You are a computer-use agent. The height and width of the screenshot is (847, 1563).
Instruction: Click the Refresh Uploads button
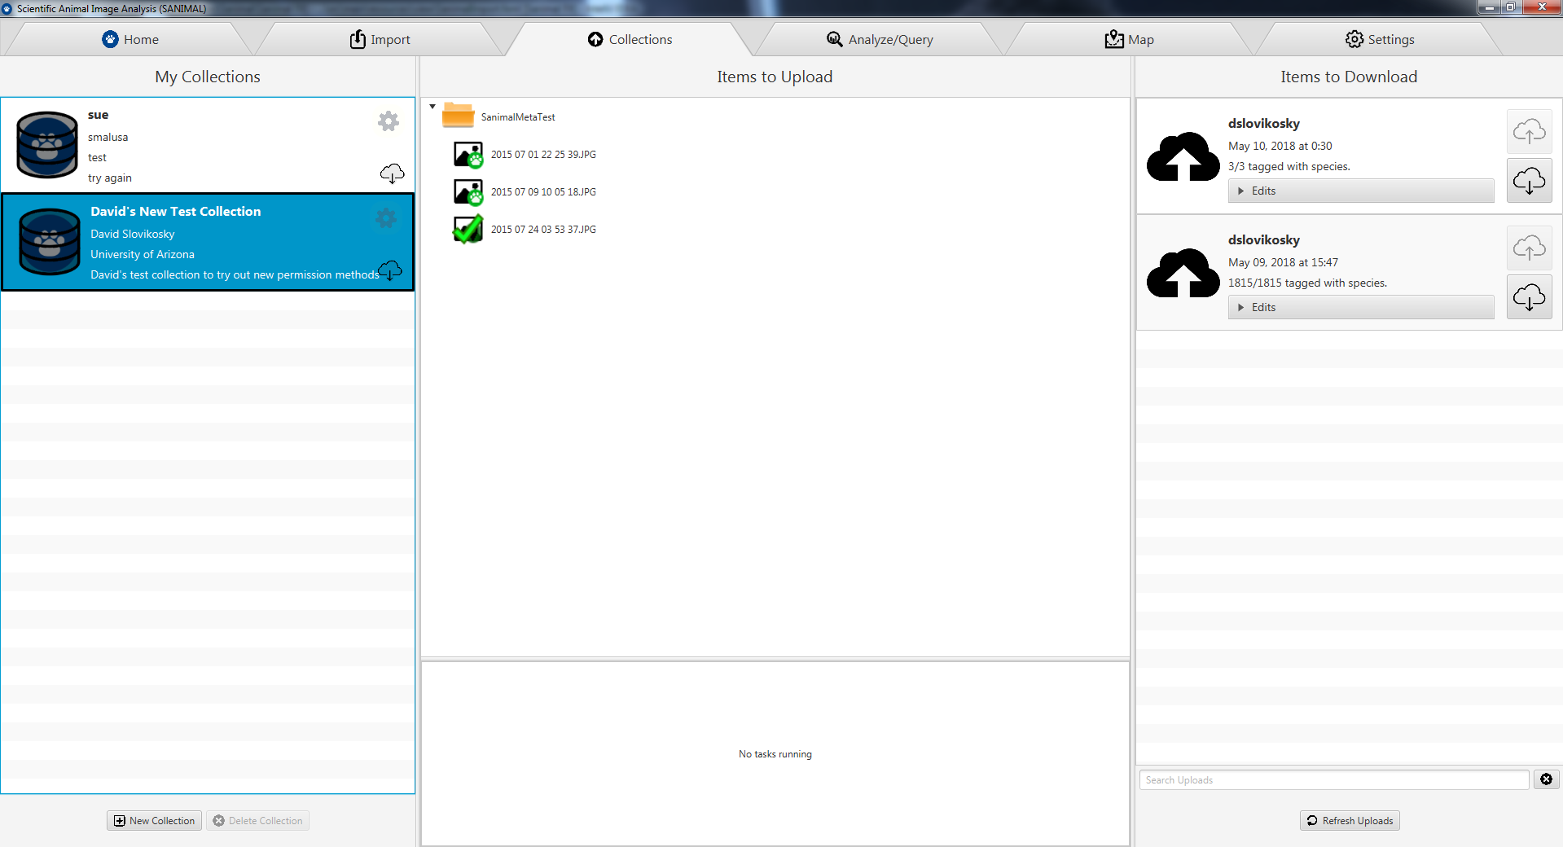pos(1350,821)
